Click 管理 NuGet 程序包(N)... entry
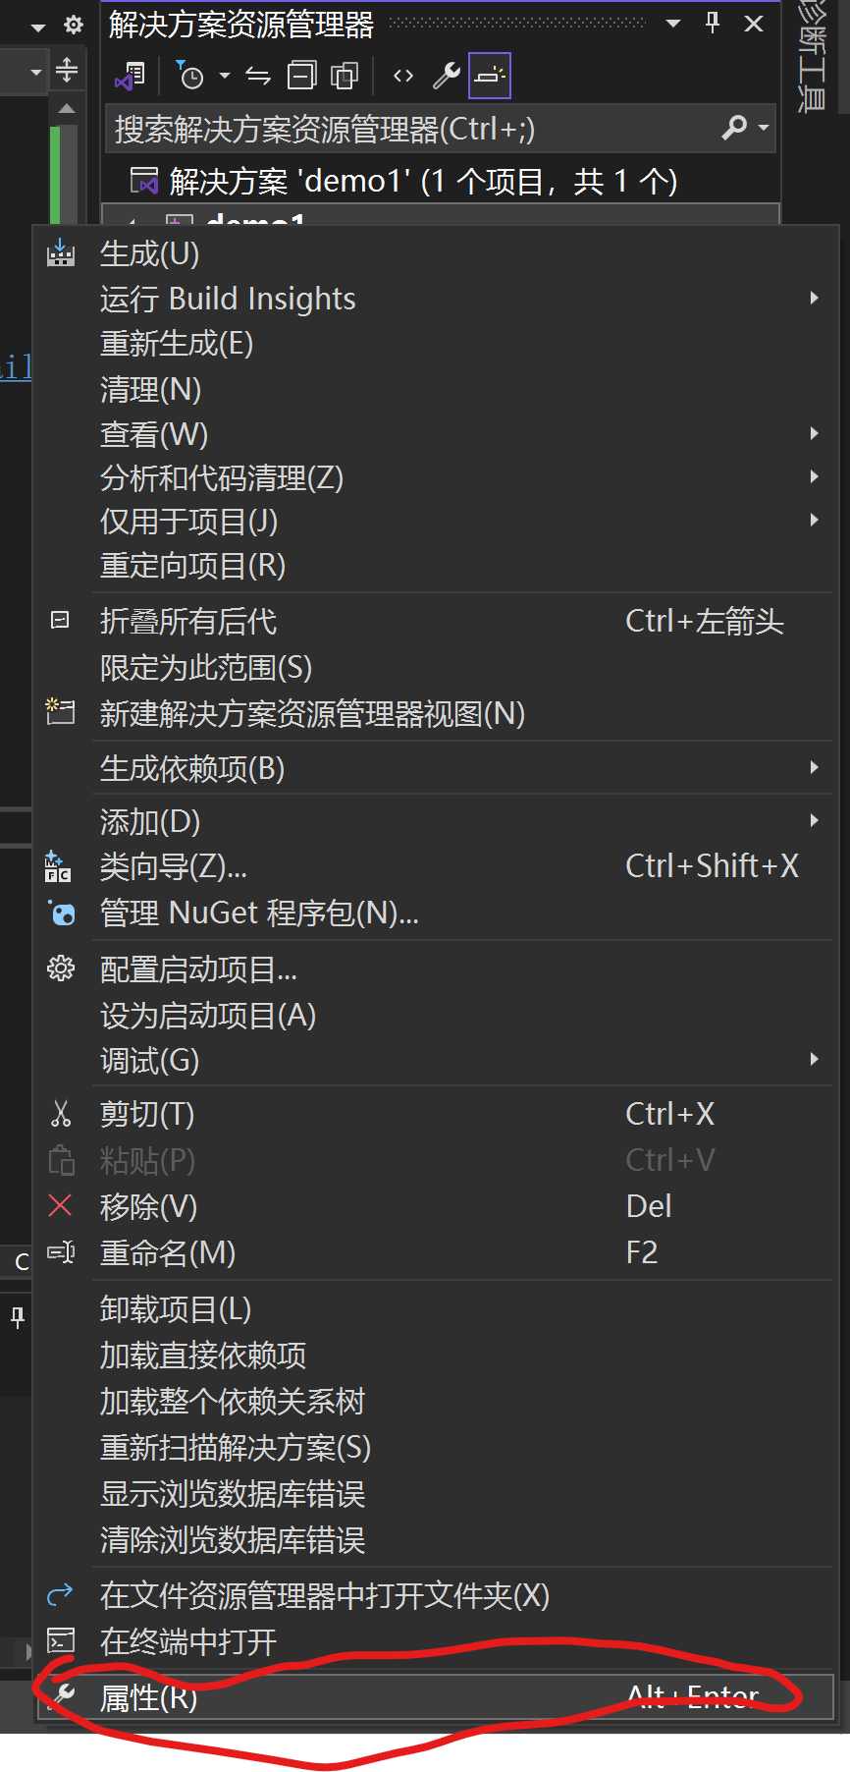The width and height of the screenshot is (850, 1772). (259, 914)
